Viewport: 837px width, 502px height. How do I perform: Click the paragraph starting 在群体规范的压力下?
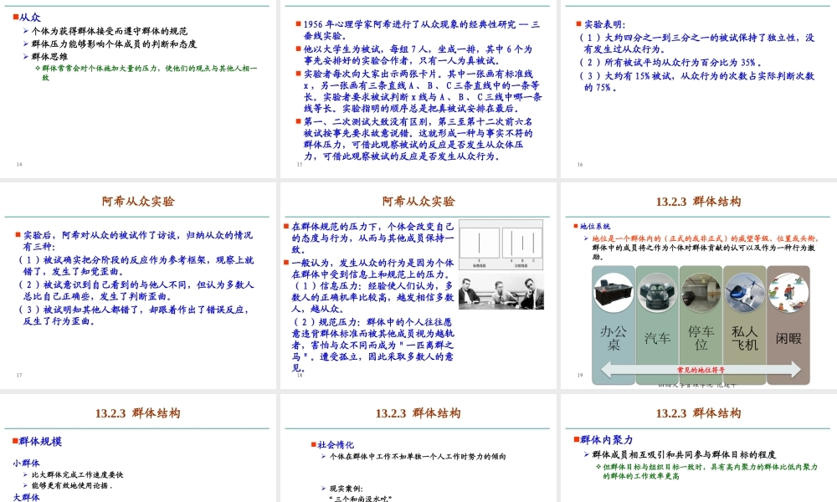click(x=372, y=238)
